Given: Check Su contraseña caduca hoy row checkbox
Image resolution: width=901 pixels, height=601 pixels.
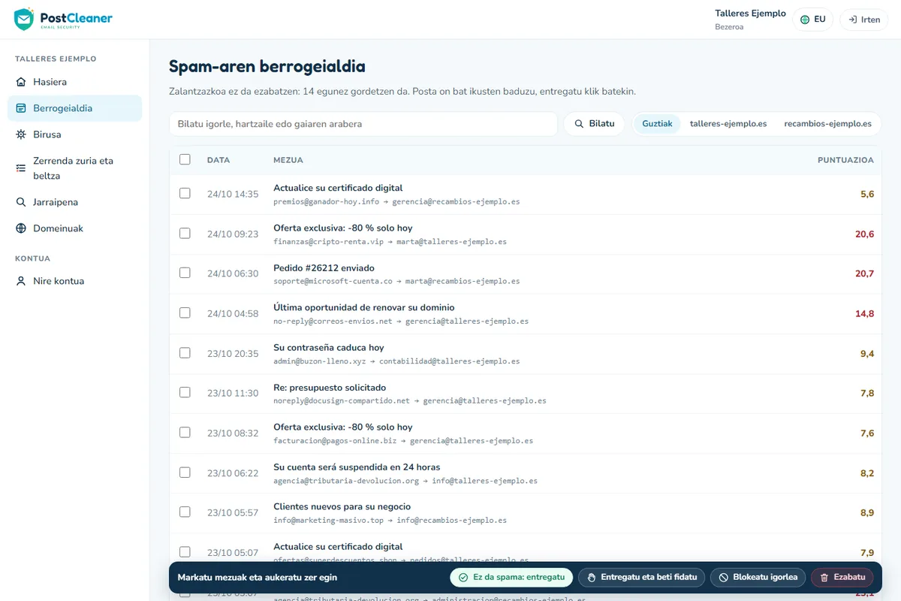Looking at the screenshot, I should tap(185, 353).
